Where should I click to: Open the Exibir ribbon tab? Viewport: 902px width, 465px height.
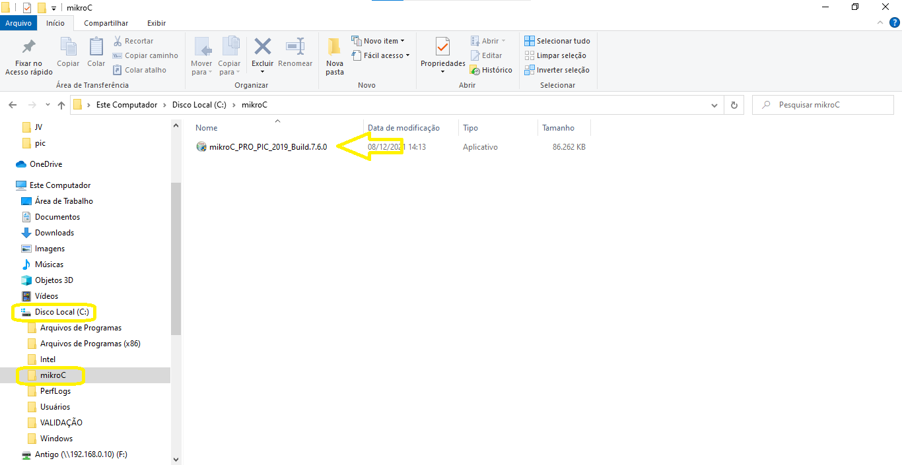tap(156, 23)
